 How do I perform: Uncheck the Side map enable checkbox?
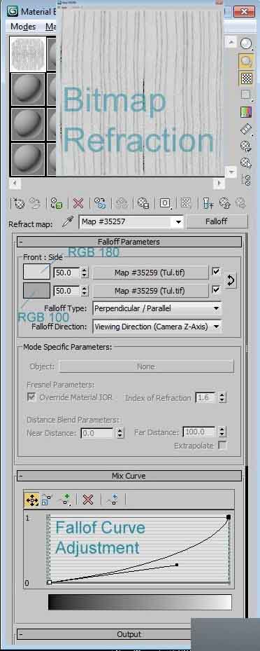pos(216,289)
